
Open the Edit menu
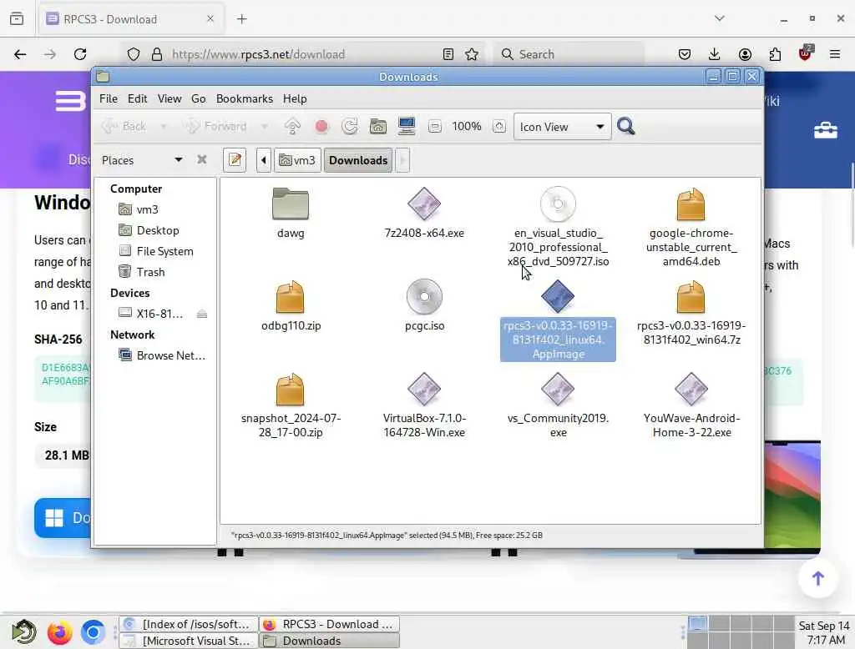(138, 98)
